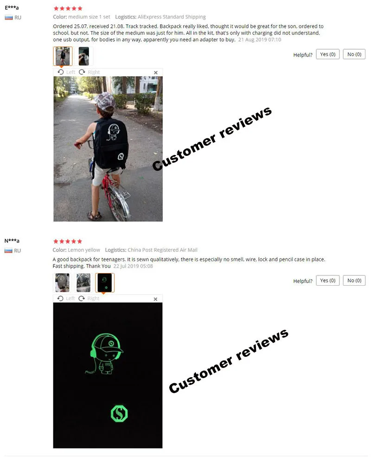Open the middle thumbnail in N***a's review
Viewport: 371px width, 469px height.
coord(83,283)
